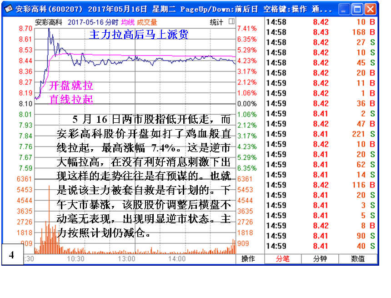
Task: Select the tick row with volume 90 S
Action: [x=321, y=236]
